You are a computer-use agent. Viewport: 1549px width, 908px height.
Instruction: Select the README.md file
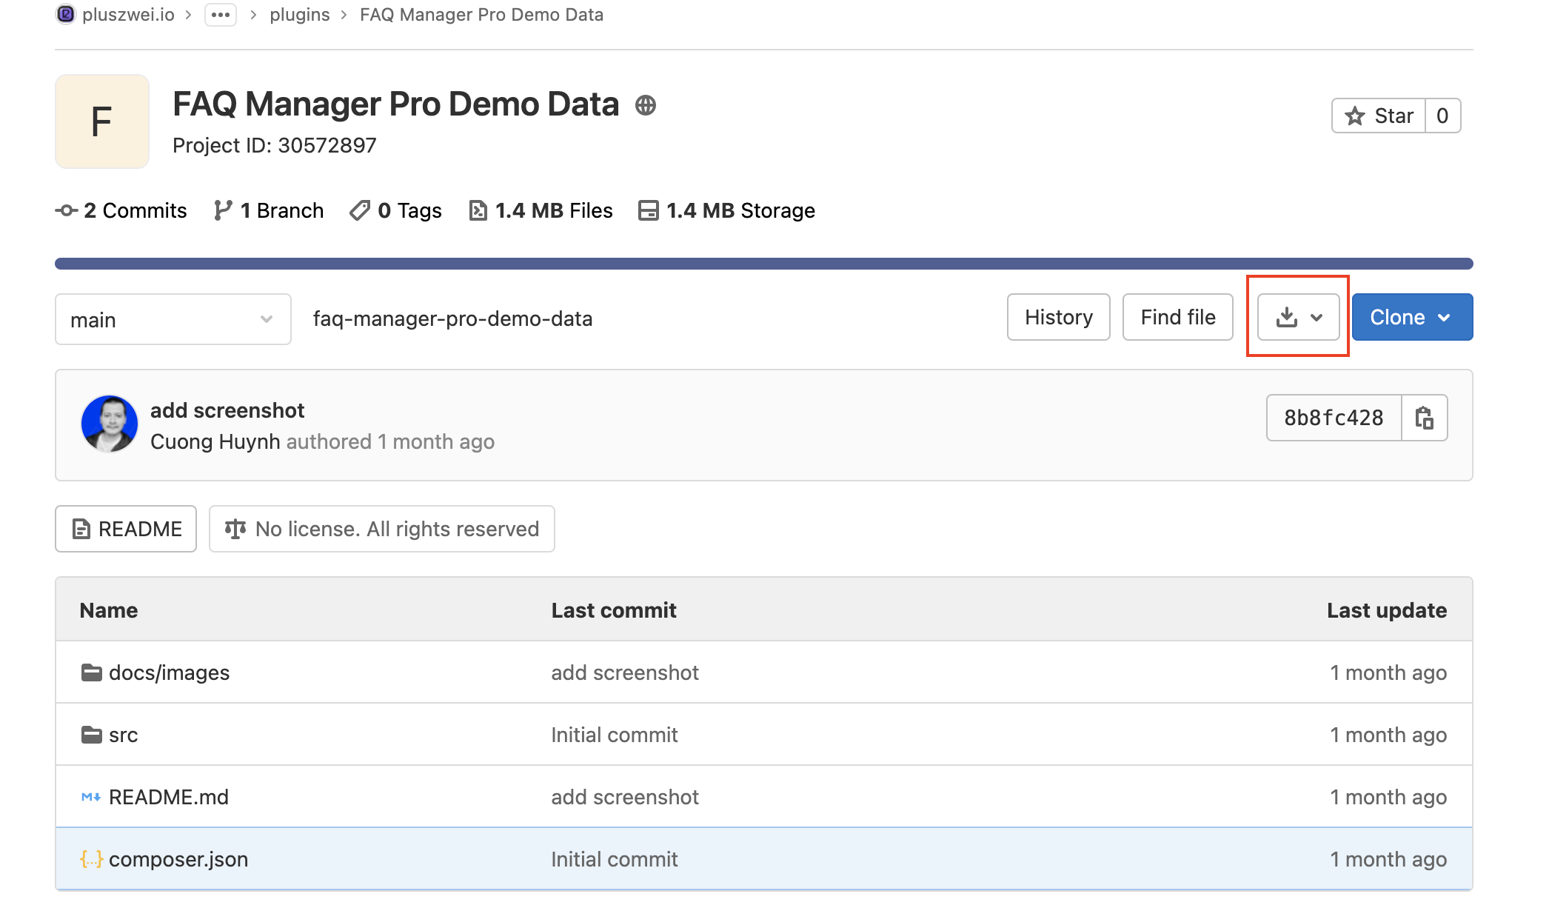pyautogui.click(x=169, y=797)
